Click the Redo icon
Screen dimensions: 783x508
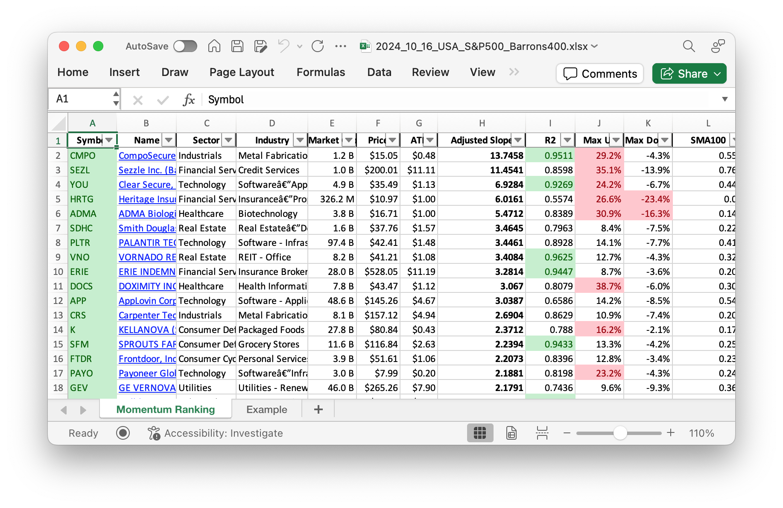click(x=318, y=46)
